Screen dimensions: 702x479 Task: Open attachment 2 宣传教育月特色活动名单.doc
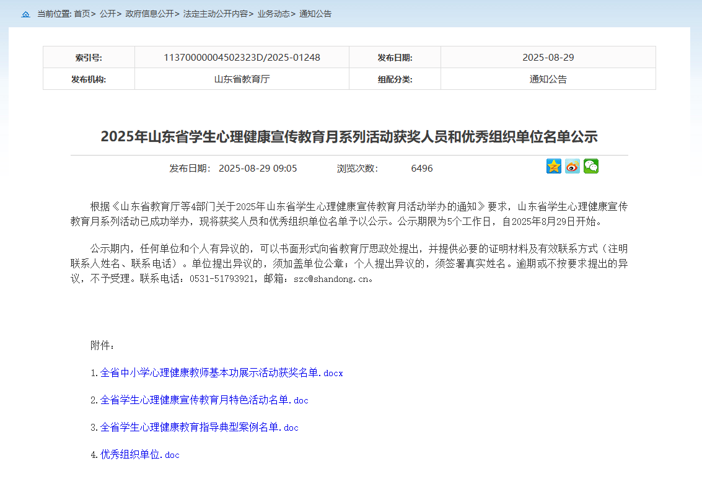204,400
